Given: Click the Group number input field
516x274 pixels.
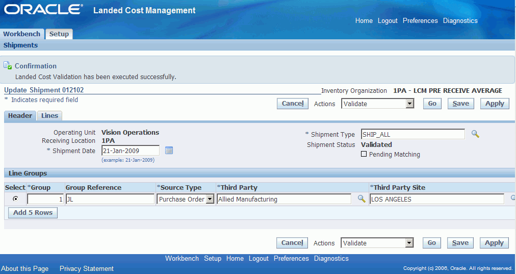Looking at the screenshot, I should coord(45,199).
